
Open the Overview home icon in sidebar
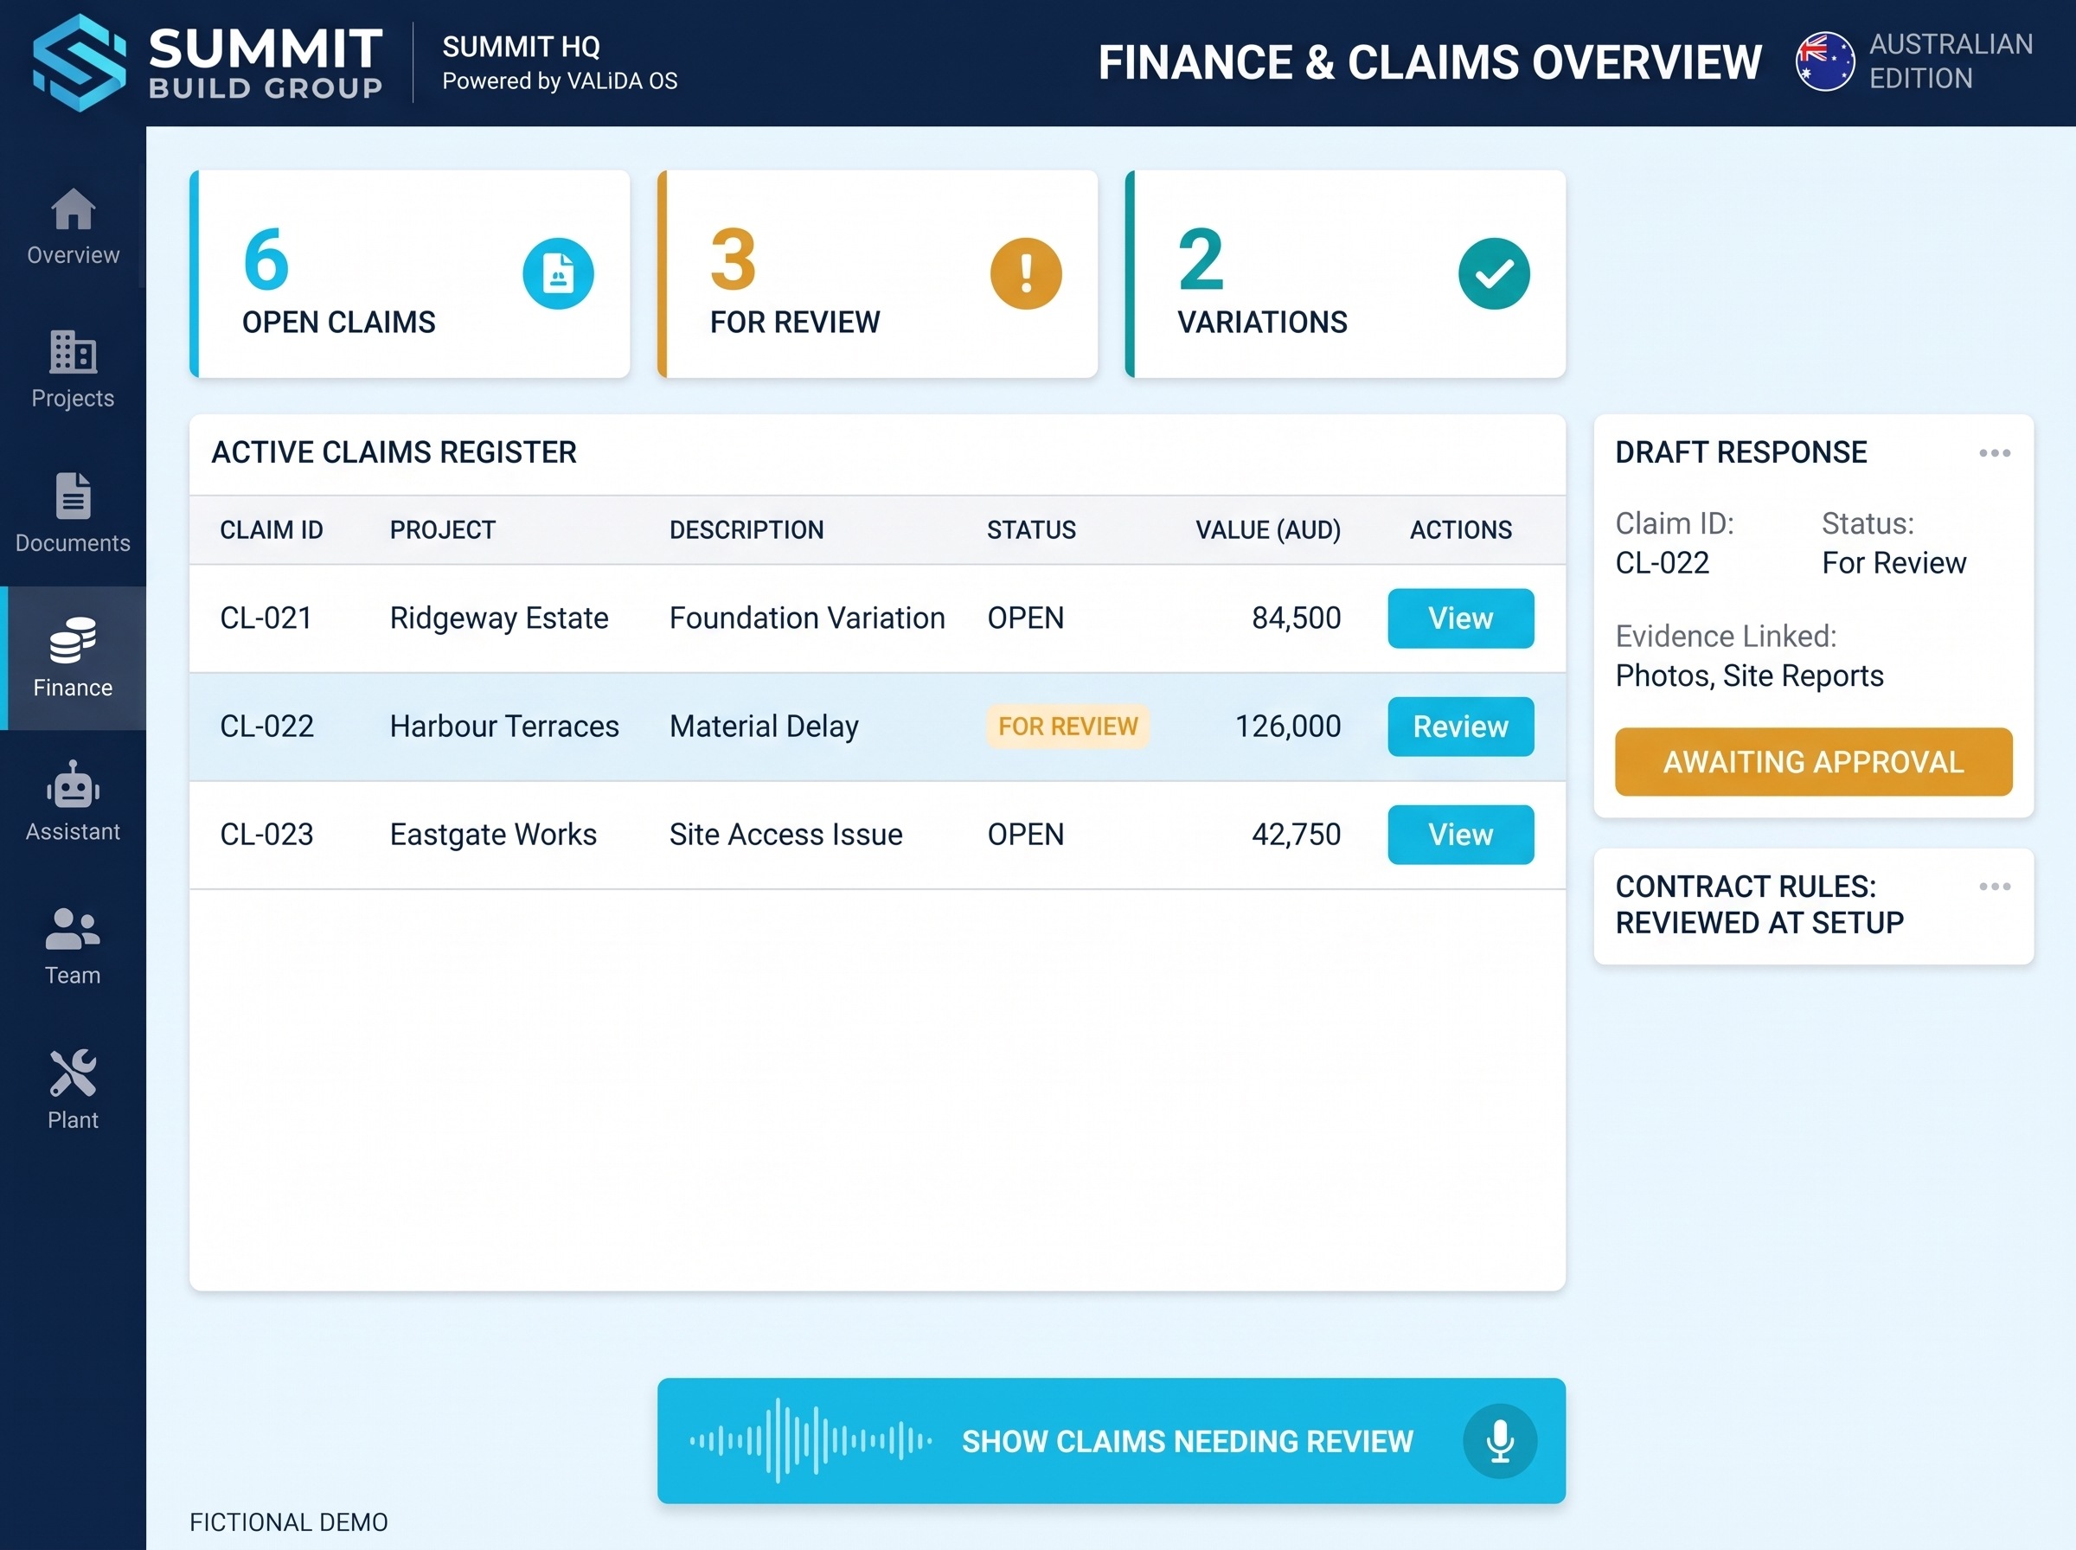point(74,208)
